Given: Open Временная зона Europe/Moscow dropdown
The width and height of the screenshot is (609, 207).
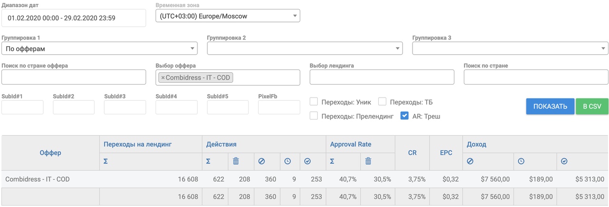Looking at the screenshot, I should pyautogui.click(x=228, y=16).
